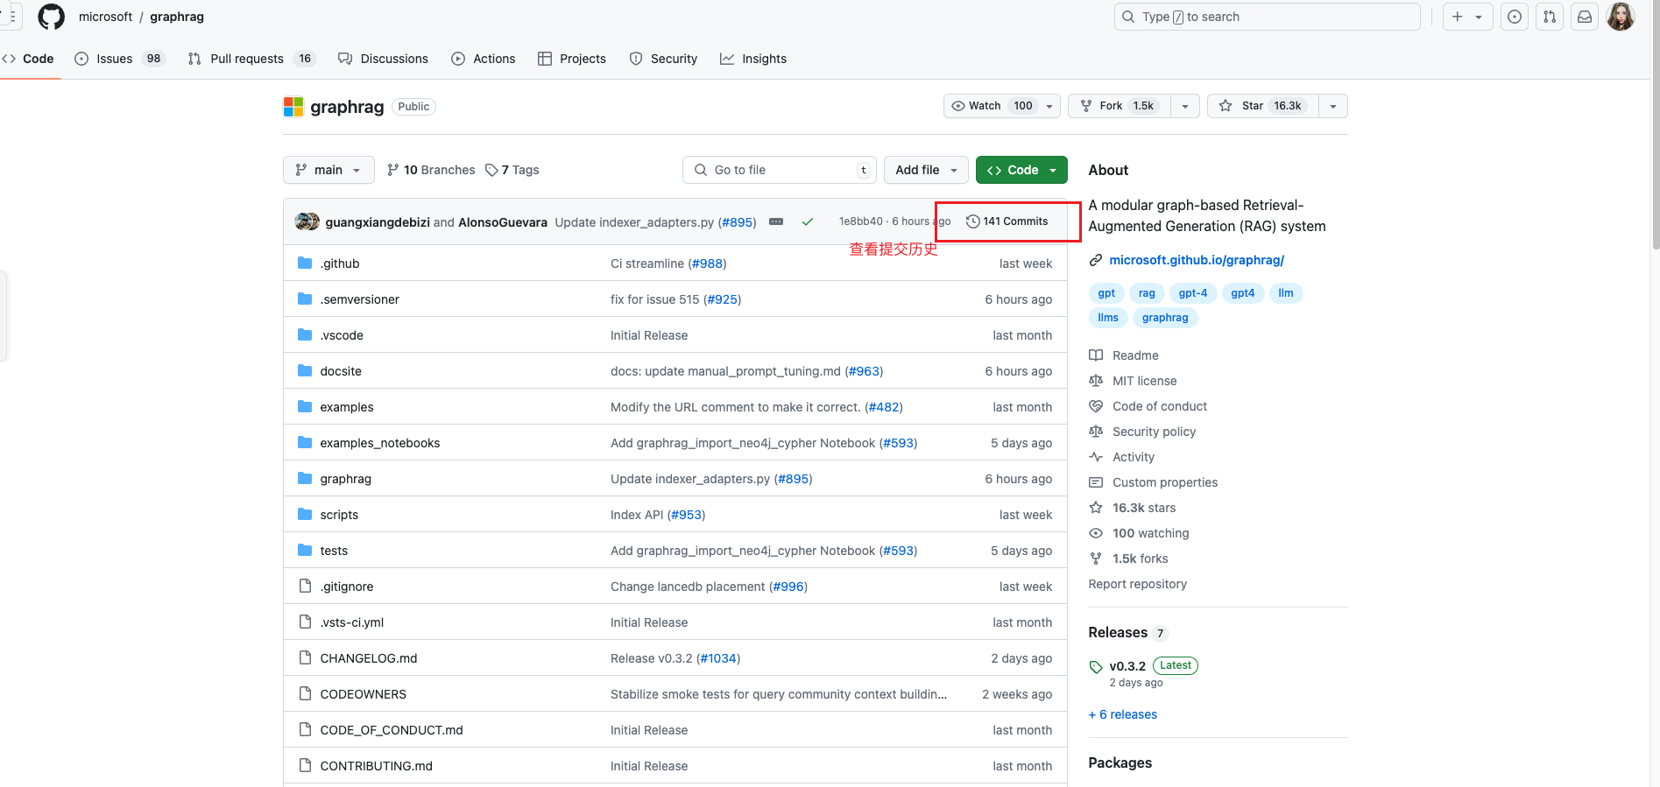This screenshot has height=787, width=1660.
Task: Open the Watch notifications dropdown
Action: point(1002,106)
